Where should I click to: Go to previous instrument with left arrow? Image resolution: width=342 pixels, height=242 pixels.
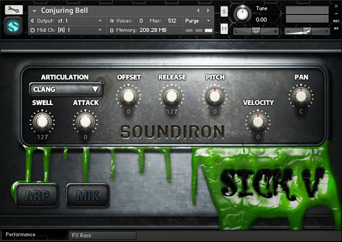[198, 10]
